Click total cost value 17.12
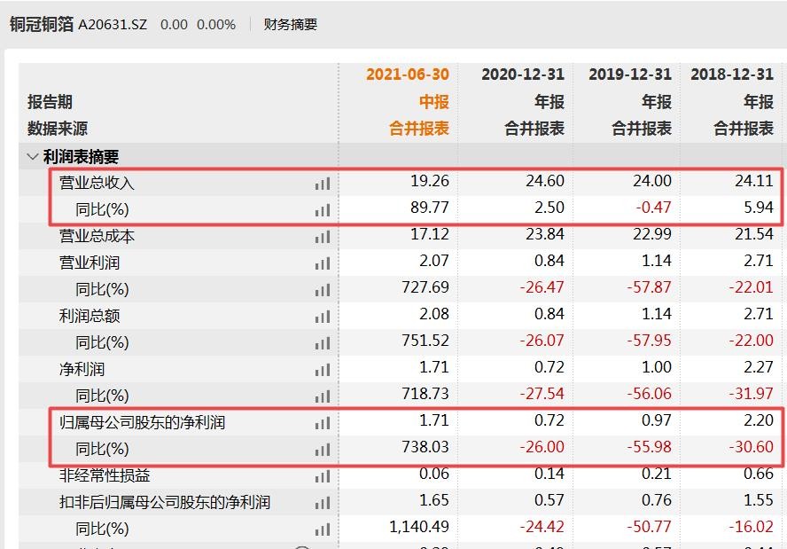 pos(430,234)
